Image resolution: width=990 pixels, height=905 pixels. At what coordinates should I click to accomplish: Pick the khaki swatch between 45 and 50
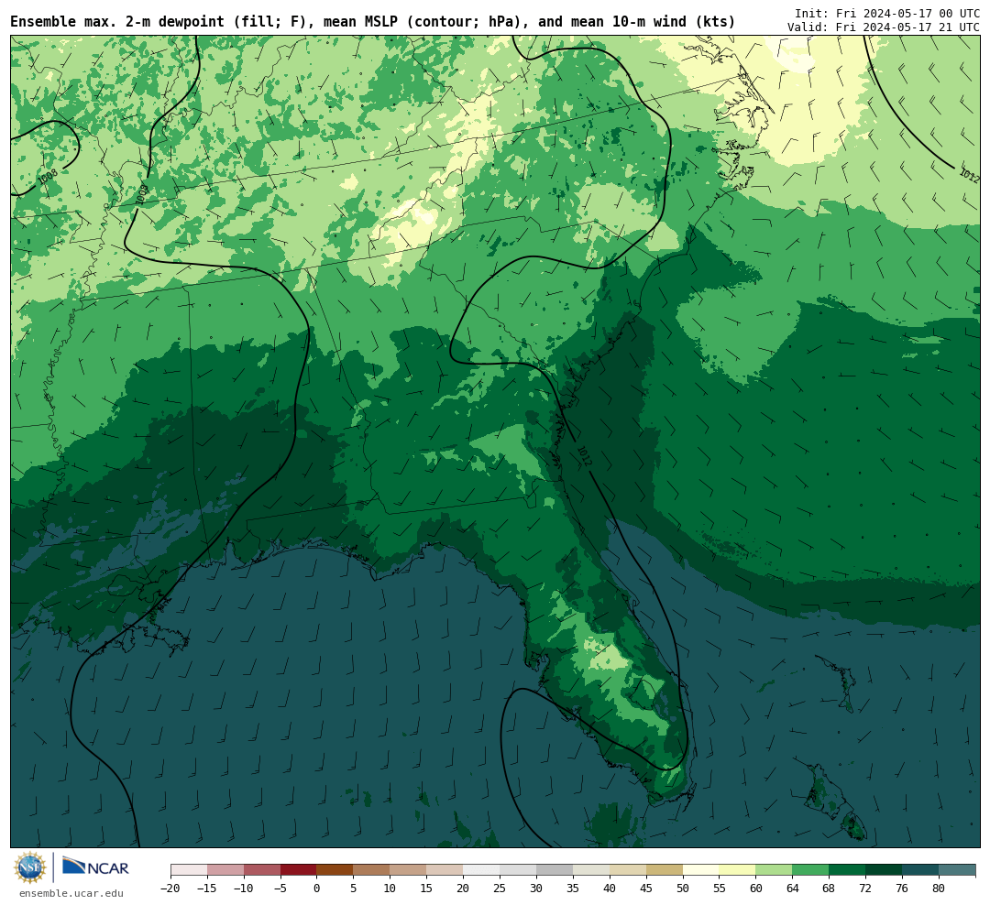pyautogui.click(x=665, y=870)
